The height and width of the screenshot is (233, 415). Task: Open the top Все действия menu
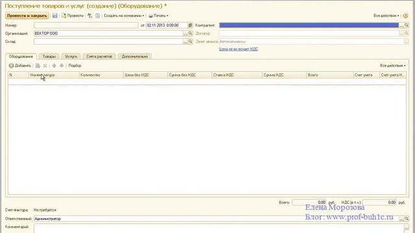[x=386, y=16]
